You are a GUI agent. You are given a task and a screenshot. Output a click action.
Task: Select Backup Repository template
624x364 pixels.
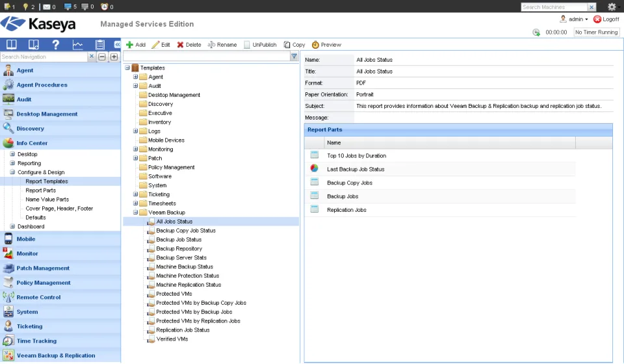coord(179,249)
